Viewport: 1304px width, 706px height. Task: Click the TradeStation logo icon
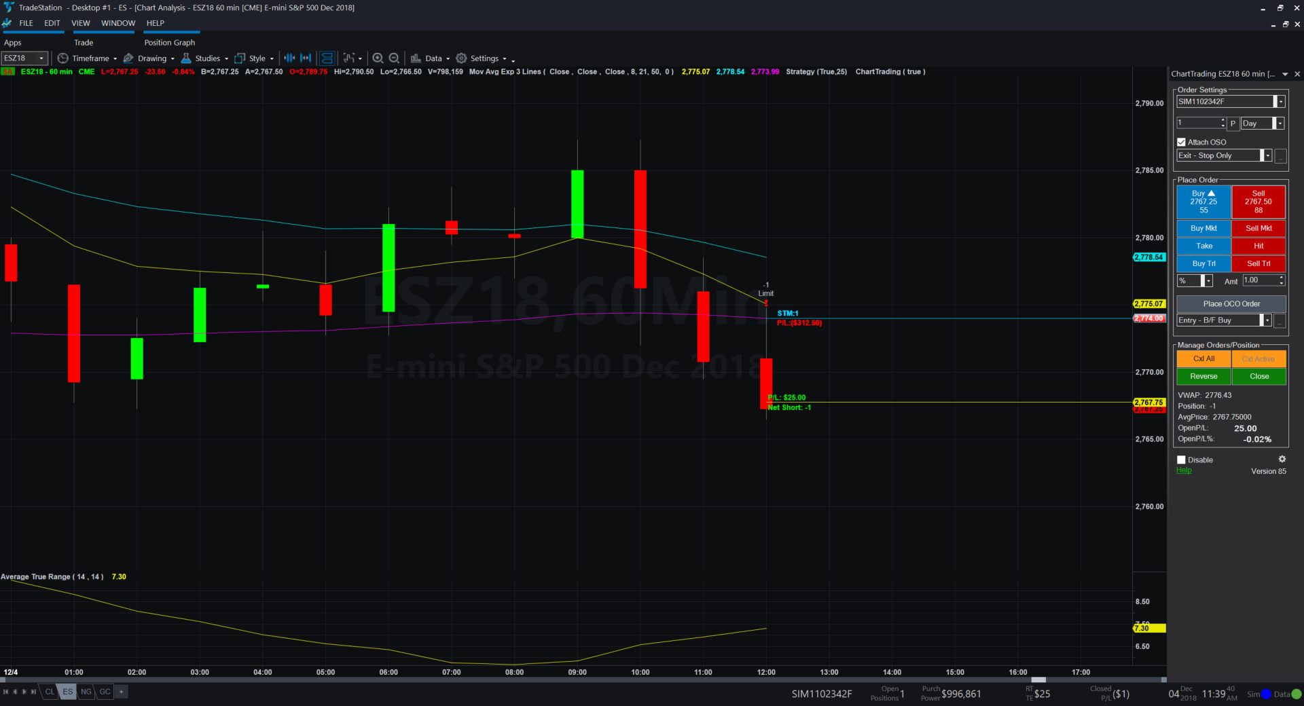tap(8, 7)
